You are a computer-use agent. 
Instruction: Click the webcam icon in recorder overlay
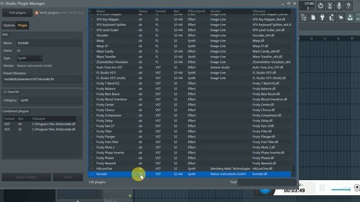pos(357,187)
